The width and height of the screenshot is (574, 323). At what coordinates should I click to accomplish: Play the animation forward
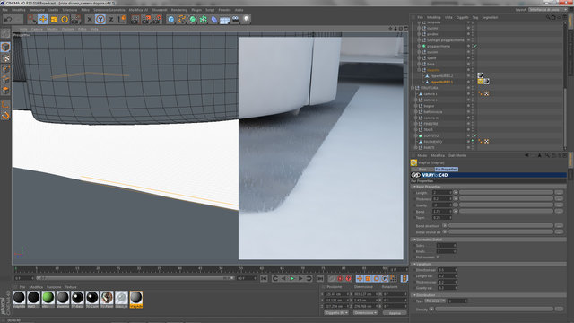point(291,279)
